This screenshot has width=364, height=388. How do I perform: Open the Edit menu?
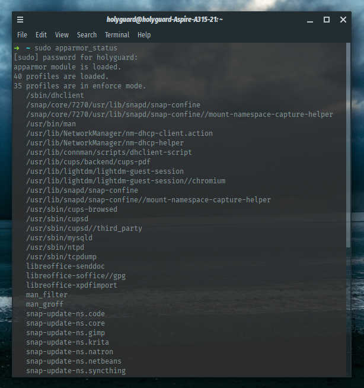point(41,35)
